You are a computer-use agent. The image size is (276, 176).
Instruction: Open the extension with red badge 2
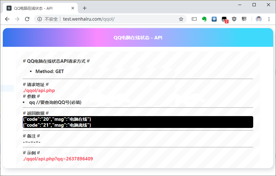click(224, 19)
